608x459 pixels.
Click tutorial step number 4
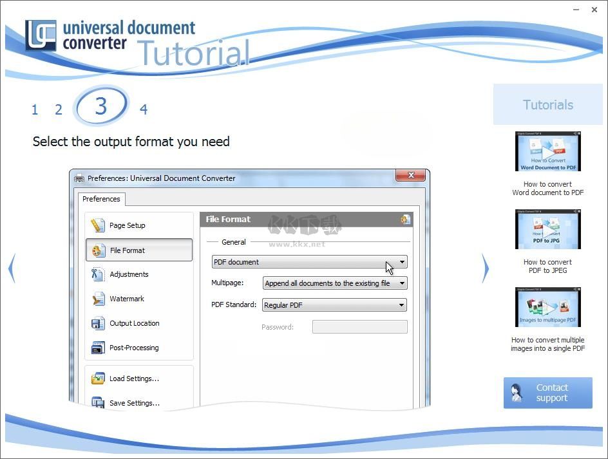point(144,109)
